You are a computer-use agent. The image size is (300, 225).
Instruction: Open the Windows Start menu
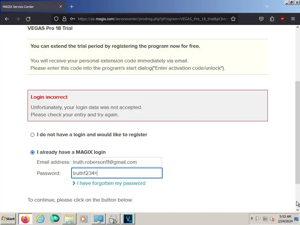pyautogui.click(x=8, y=219)
